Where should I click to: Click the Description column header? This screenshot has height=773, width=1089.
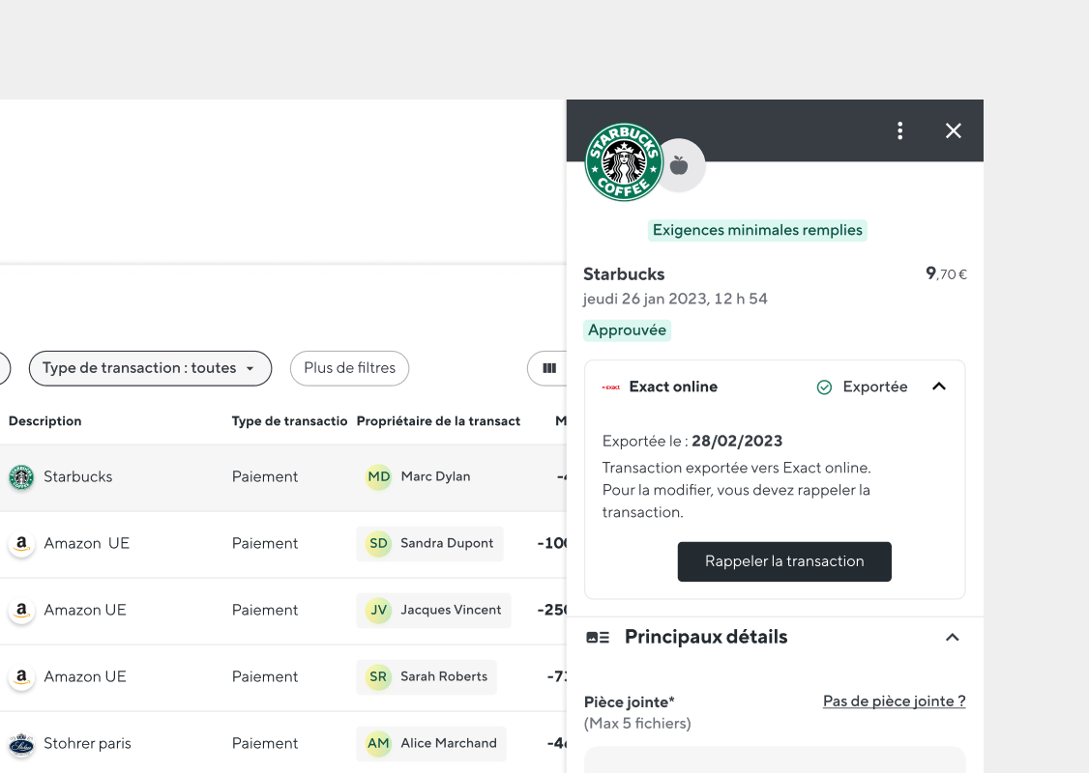point(45,421)
